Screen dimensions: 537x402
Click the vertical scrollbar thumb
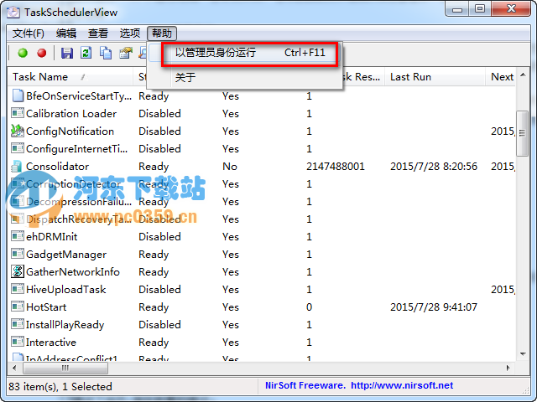coord(522,133)
